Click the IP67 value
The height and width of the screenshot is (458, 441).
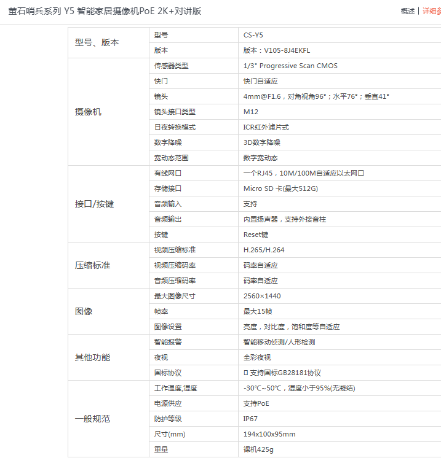click(250, 419)
